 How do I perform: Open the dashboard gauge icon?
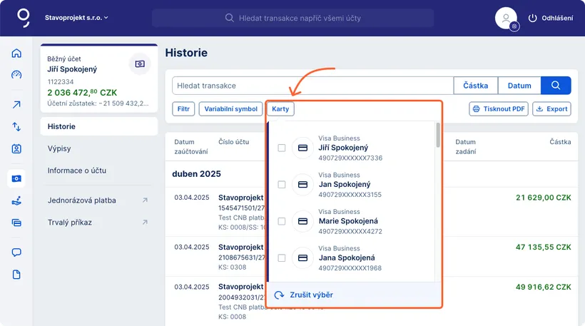click(x=16, y=75)
